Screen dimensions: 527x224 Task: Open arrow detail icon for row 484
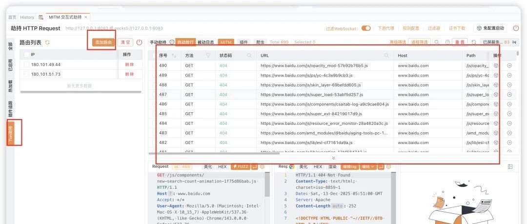tap(509, 123)
